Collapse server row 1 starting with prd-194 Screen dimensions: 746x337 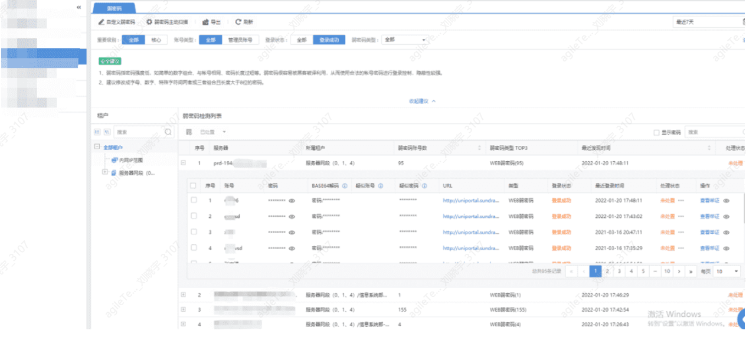coord(184,163)
